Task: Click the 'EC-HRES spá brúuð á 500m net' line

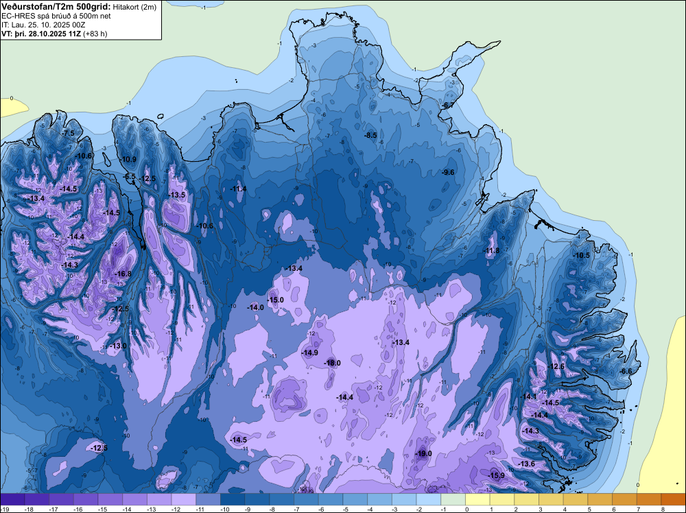Action: (x=56, y=16)
